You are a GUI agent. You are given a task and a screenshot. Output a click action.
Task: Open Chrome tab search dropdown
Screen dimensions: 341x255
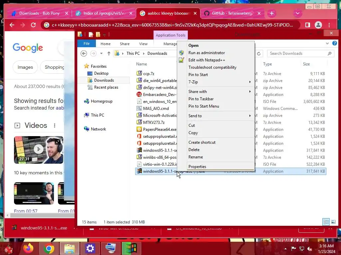click(x=297, y=13)
